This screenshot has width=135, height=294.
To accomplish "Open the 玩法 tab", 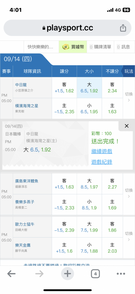I will coord(129,71).
